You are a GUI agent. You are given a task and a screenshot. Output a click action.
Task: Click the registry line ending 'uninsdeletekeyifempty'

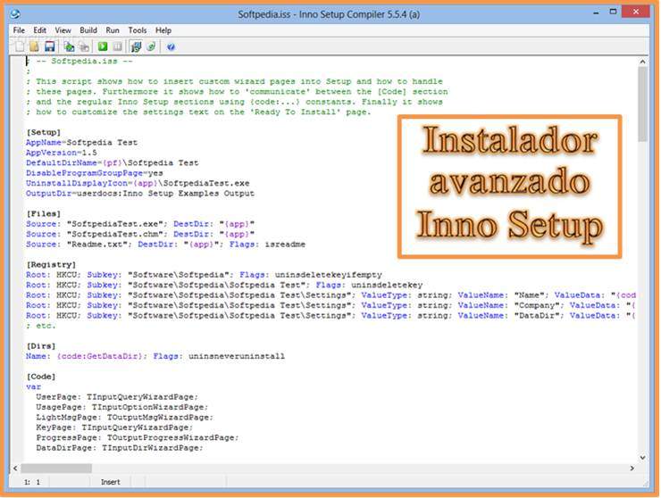click(204, 275)
